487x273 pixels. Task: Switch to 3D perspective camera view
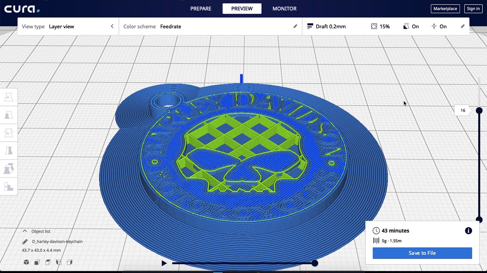(x=26, y=262)
